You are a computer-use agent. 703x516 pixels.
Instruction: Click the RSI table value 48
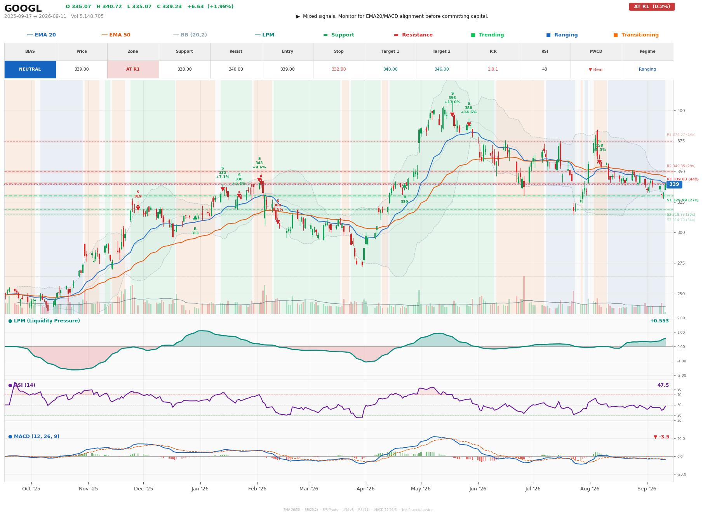click(x=545, y=69)
